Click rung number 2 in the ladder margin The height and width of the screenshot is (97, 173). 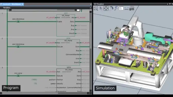(x=2, y=39)
